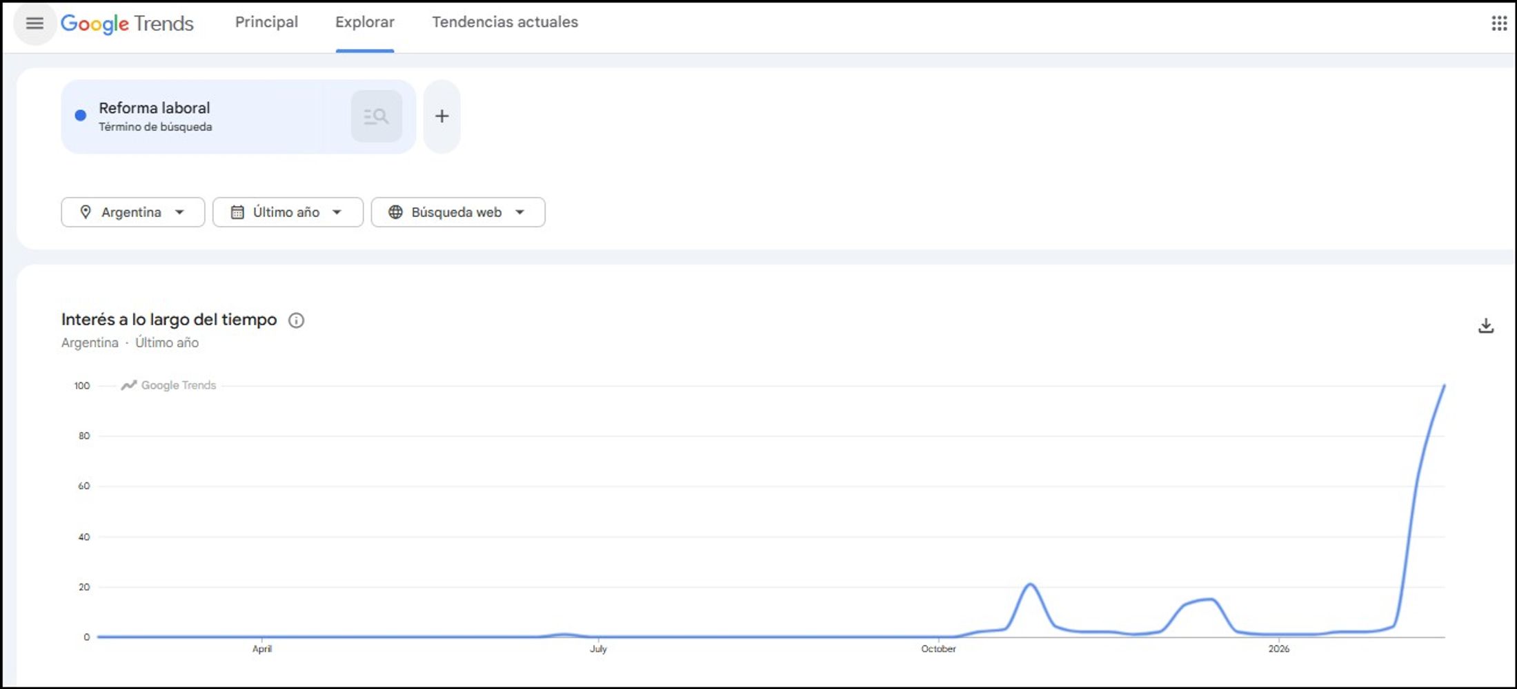Screen dimensions: 1517x689
Task: Click the October axis label
Action: point(938,649)
